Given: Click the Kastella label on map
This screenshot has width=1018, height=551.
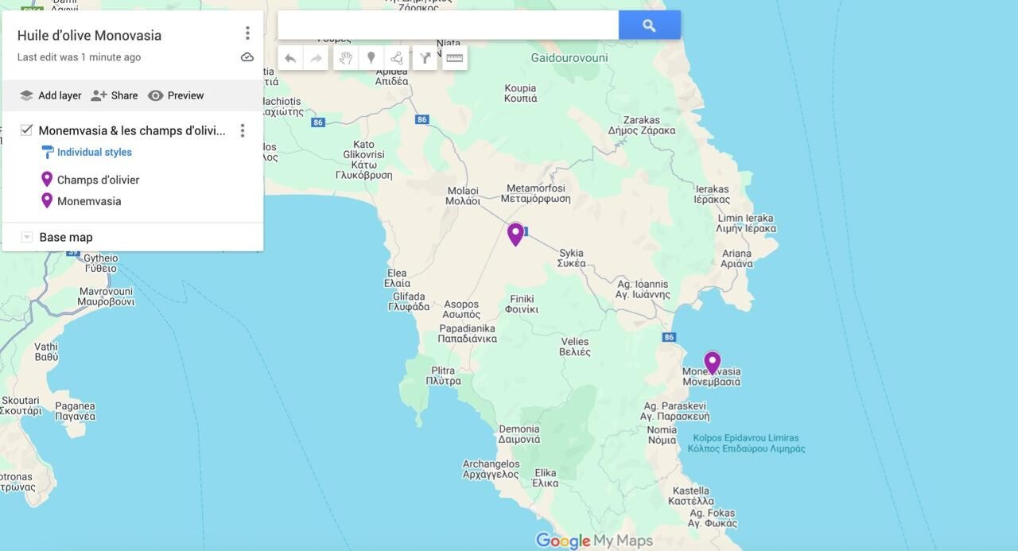Looking at the screenshot, I should click(690, 496).
